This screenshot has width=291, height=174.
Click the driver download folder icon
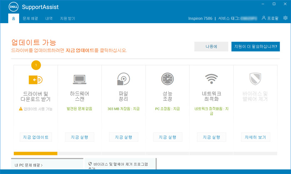click(x=35, y=79)
